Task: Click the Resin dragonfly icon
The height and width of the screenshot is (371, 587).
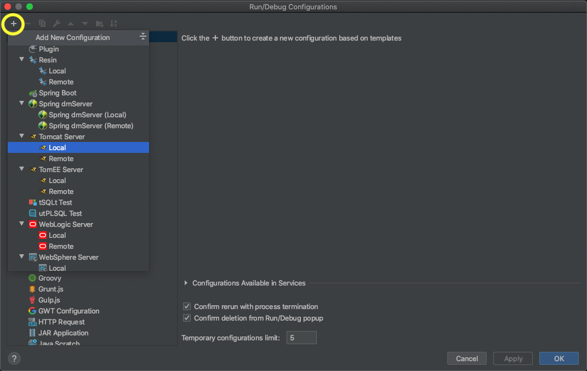Action: tap(33, 60)
